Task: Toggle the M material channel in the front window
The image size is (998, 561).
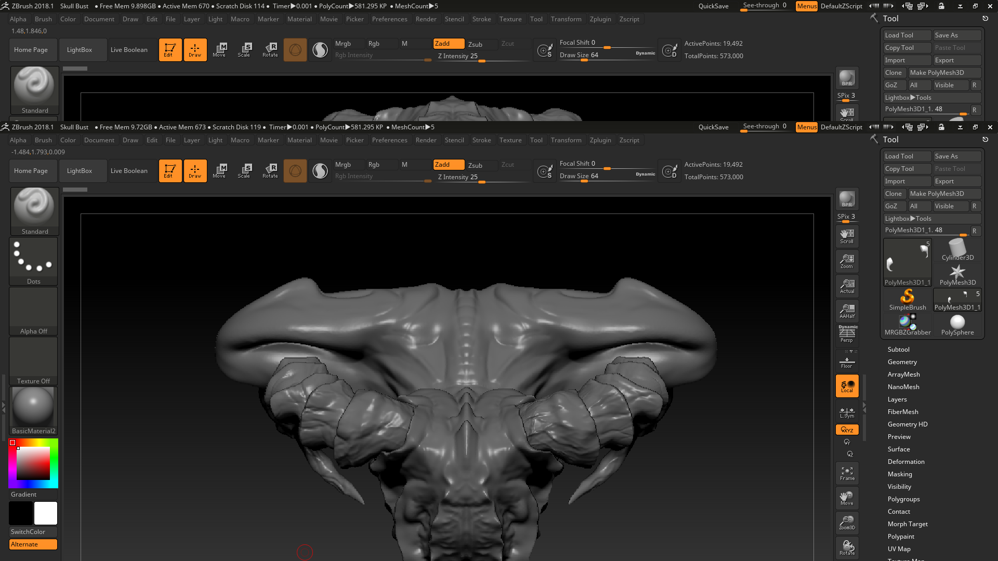Action: [414, 165]
